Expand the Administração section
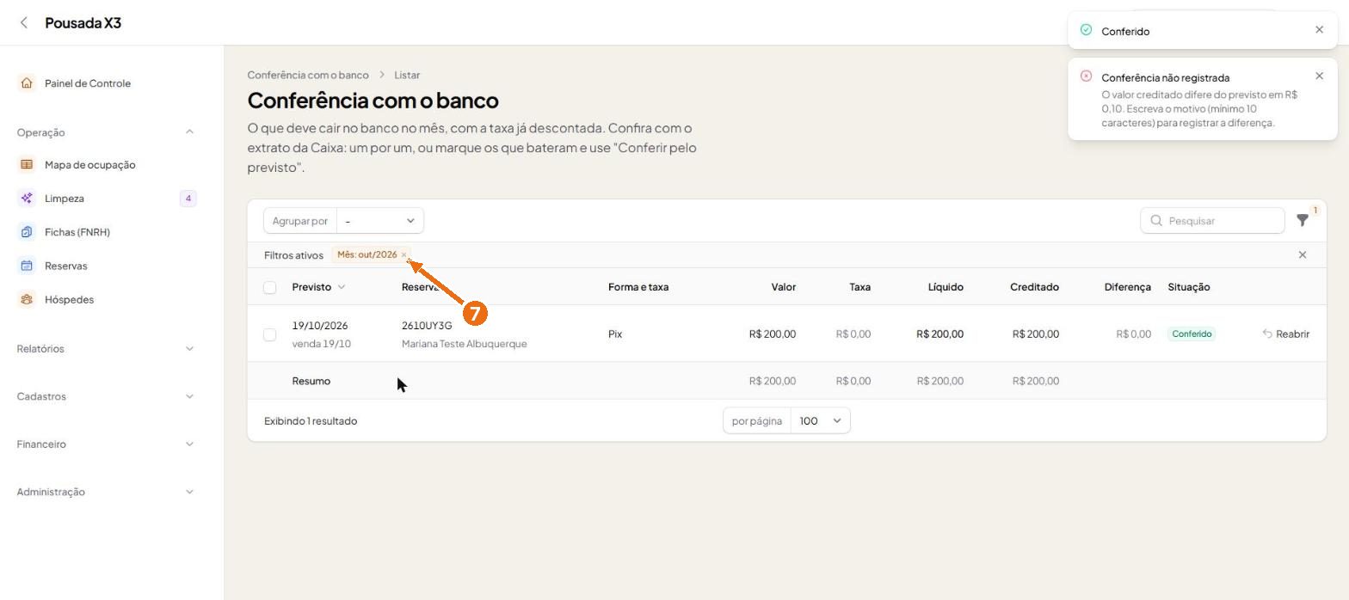 pos(189,493)
